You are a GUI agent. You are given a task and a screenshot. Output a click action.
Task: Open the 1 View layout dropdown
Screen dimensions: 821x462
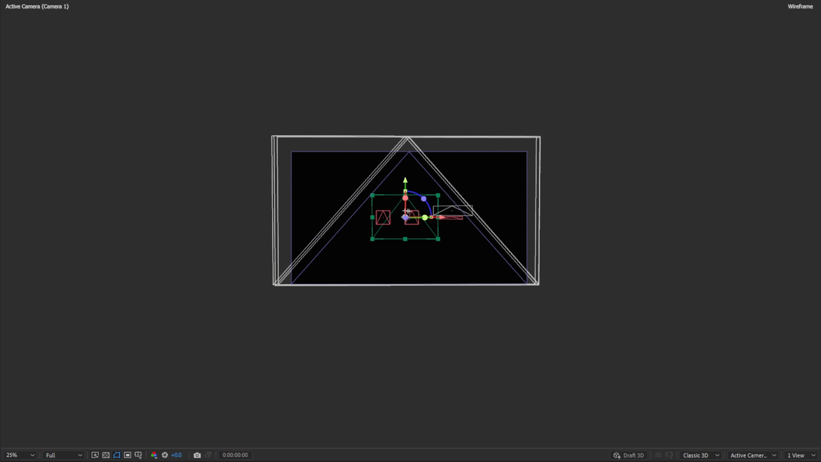pyautogui.click(x=801, y=455)
